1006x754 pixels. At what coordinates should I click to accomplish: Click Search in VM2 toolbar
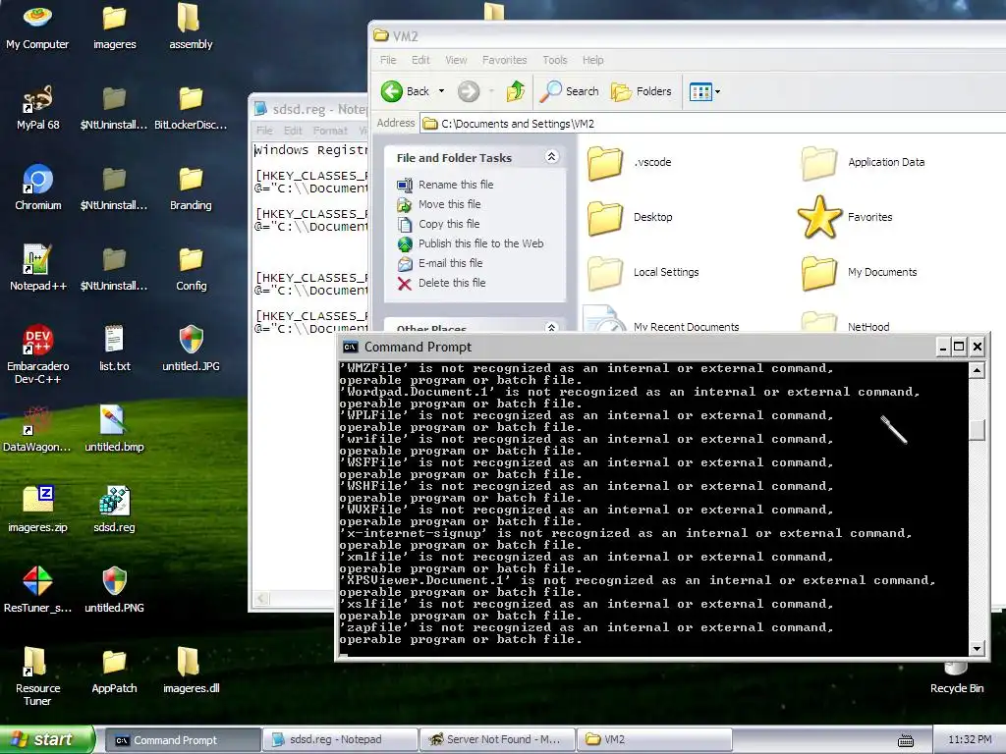pos(569,91)
